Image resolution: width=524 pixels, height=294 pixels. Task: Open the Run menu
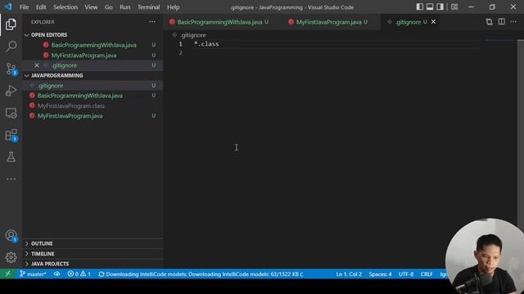tap(125, 7)
